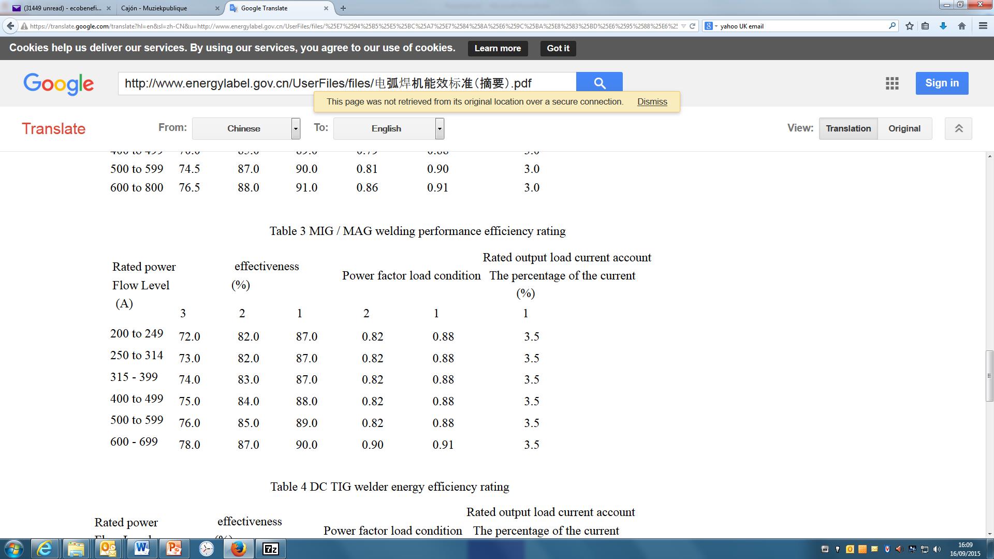Open the Firefox hamburger menu
The width and height of the screenshot is (994, 559).
(983, 26)
